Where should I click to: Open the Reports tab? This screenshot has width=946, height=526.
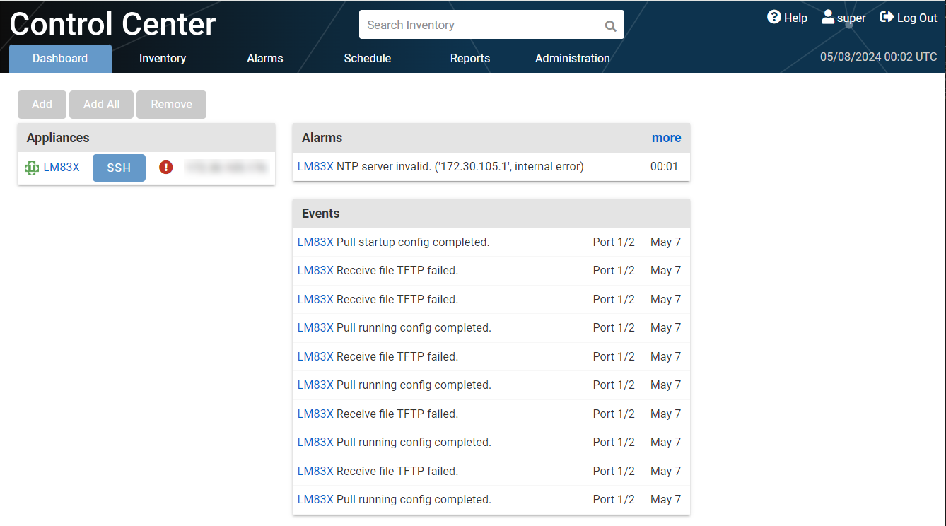(x=469, y=59)
